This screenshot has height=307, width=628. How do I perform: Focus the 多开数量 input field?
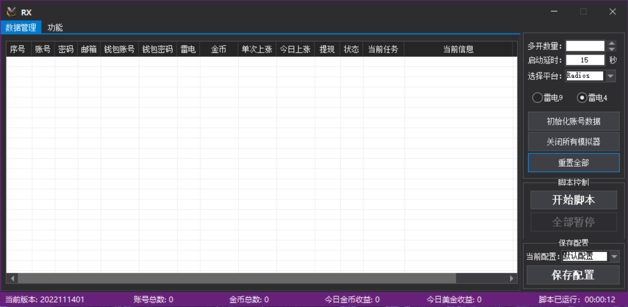(x=585, y=46)
